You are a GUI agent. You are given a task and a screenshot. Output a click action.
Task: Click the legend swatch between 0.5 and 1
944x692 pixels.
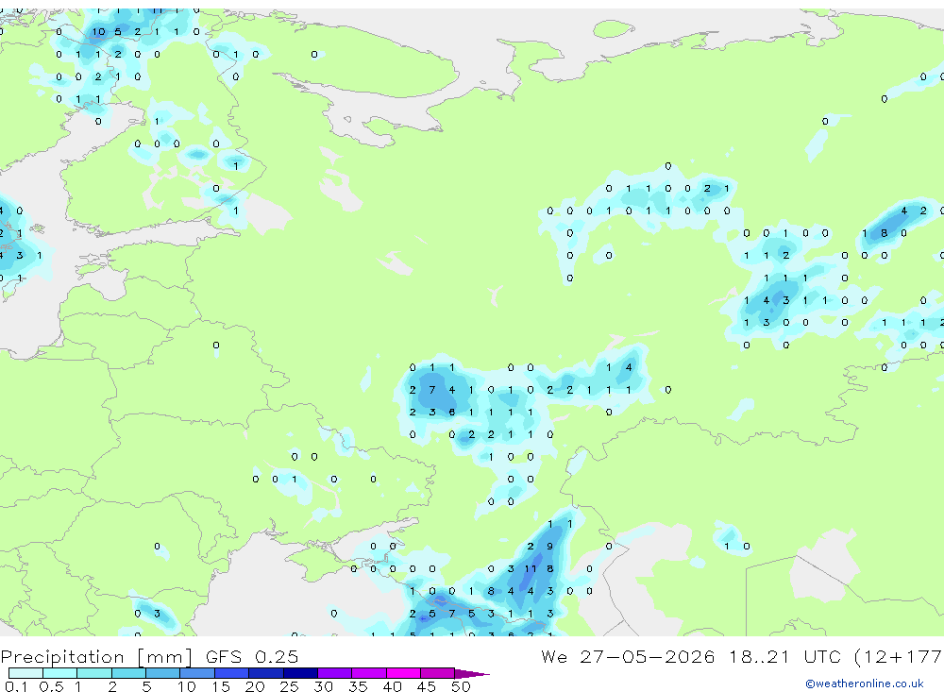[x=60, y=673]
